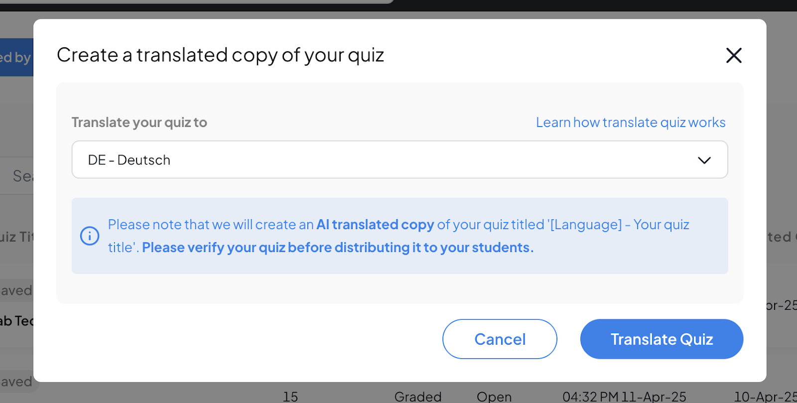The image size is (797, 403).
Task: Click the Translate Quiz button
Action: click(662, 339)
